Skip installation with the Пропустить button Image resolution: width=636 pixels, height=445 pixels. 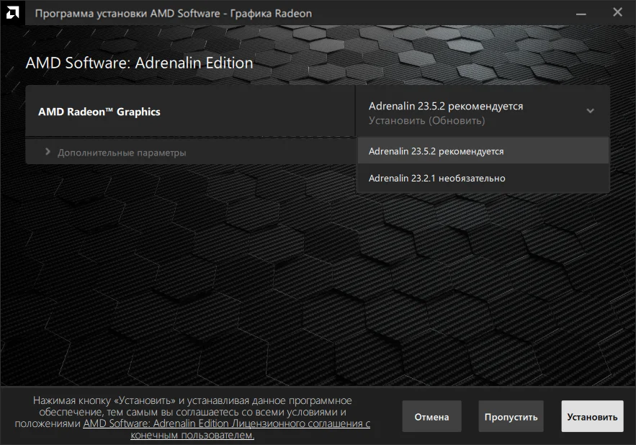tap(511, 417)
